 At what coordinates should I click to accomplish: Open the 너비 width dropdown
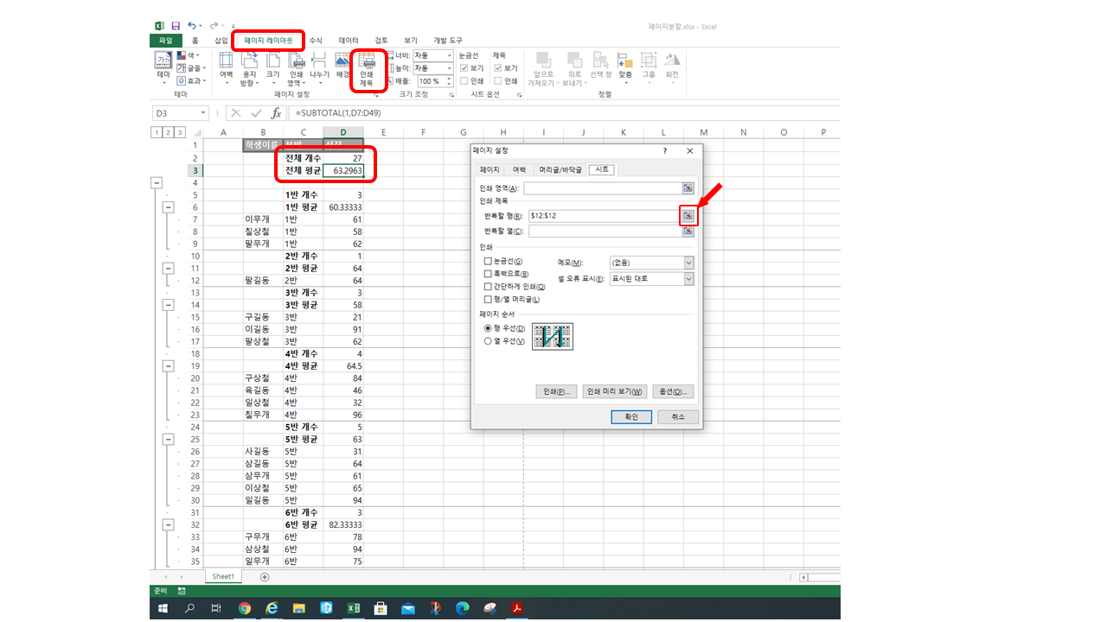click(x=449, y=55)
